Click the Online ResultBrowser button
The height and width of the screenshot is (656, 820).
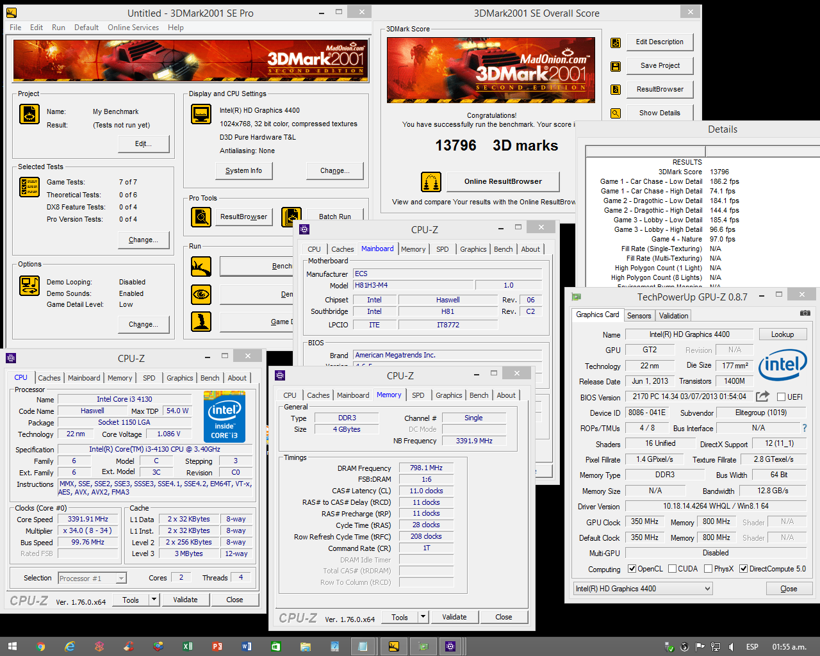pyautogui.click(x=503, y=182)
